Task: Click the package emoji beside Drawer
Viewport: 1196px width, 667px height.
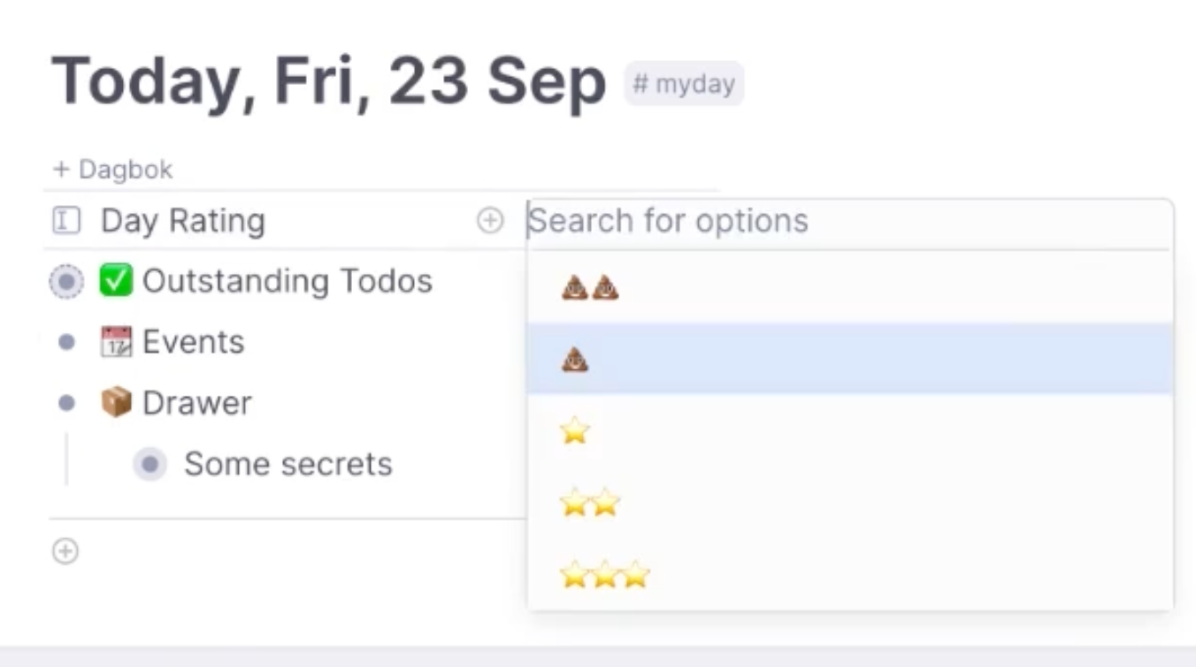Action: pyautogui.click(x=116, y=403)
